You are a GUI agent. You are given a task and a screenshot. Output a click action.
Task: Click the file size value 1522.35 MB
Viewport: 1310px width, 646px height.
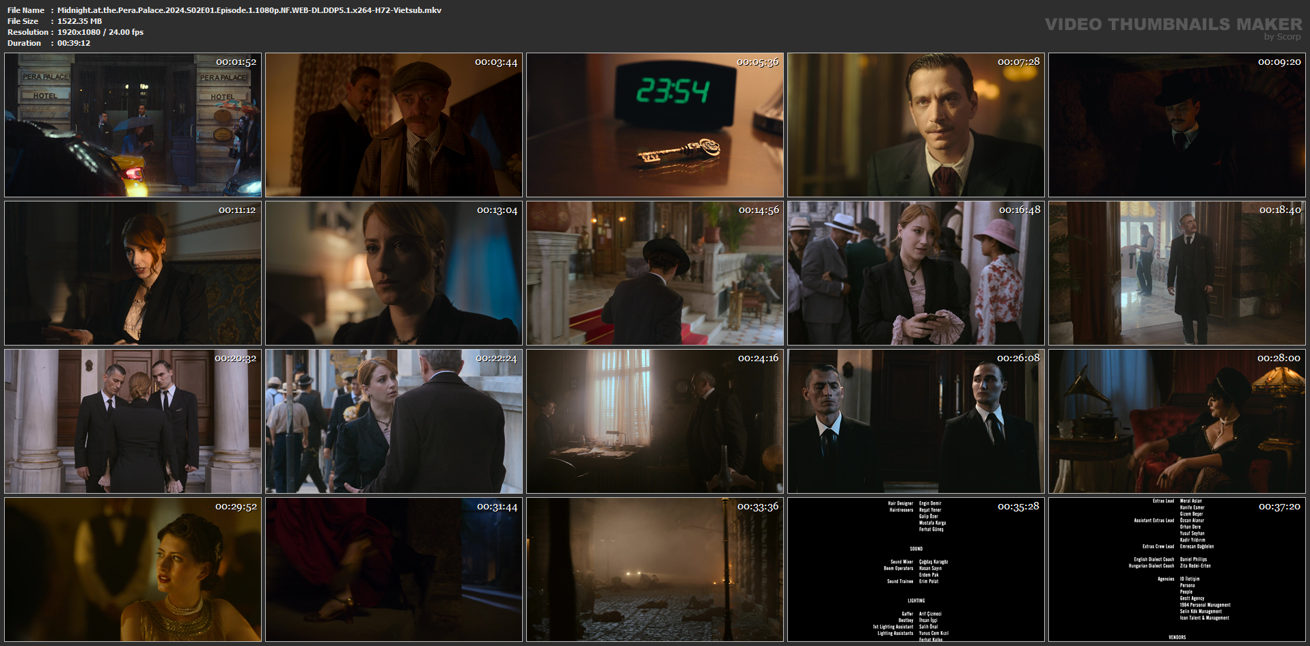coord(79,21)
